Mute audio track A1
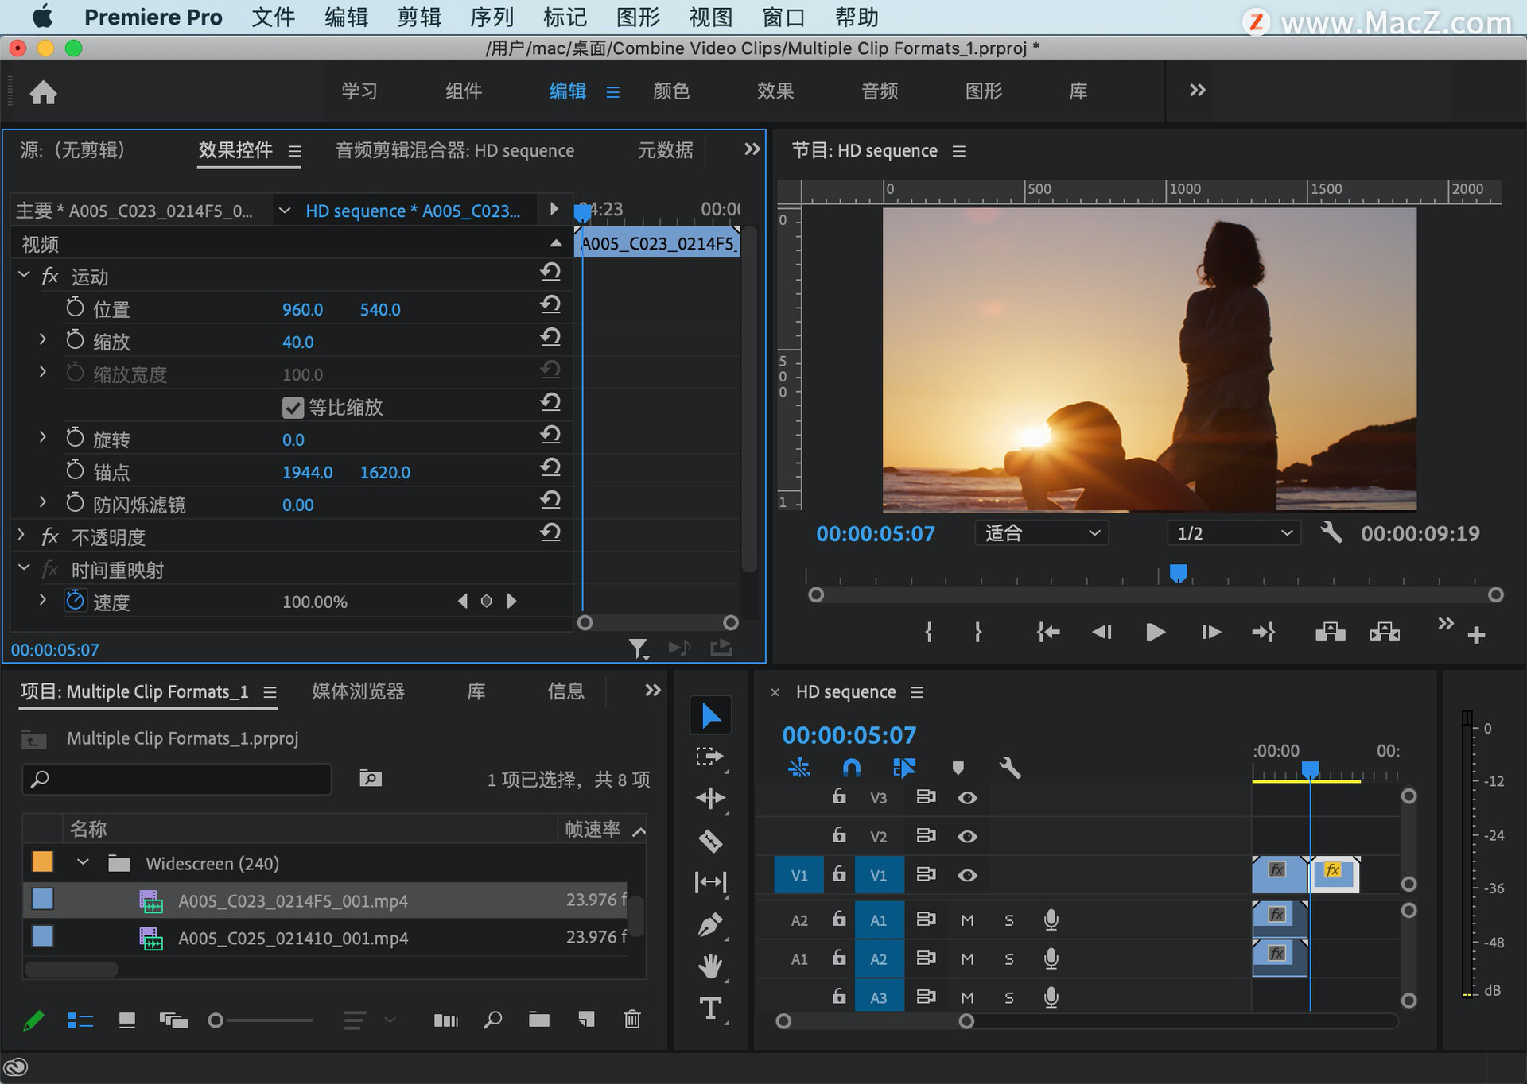Image resolution: width=1527 pixels, height=1084 pixels. 967,919
